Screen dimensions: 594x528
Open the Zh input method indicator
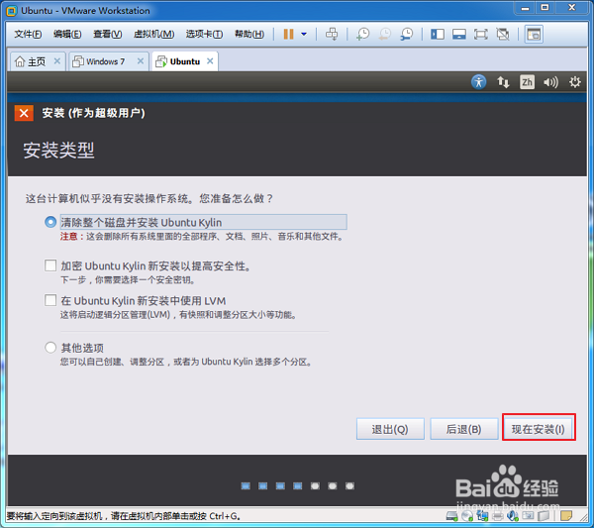click(527, 82)
